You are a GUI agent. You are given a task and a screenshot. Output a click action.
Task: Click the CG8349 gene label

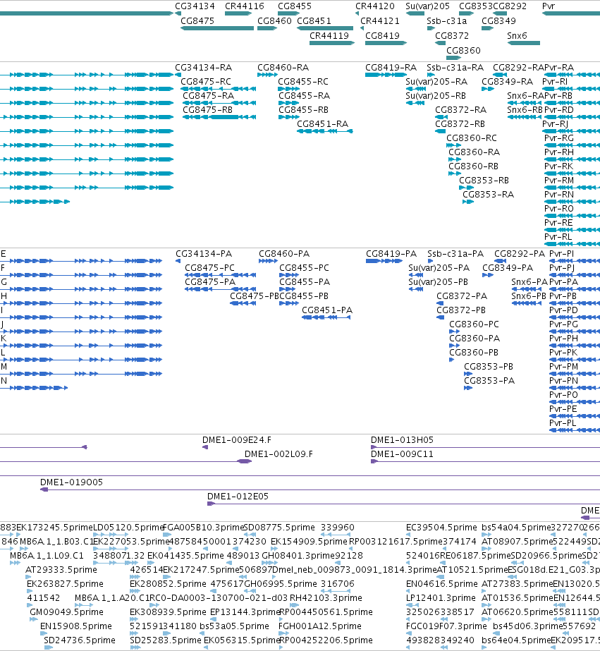pyautogui.click(x=498, y=20)
